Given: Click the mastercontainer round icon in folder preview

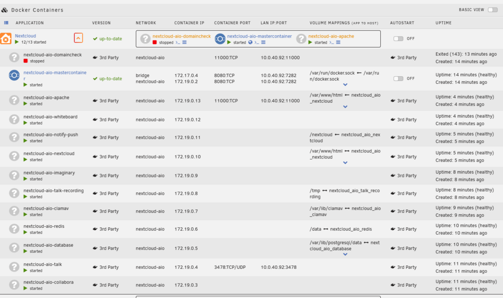Looking at the screenshot, I should click(x=220, y=39).
